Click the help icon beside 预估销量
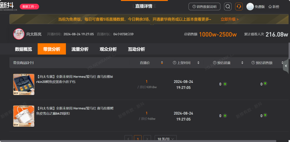Image resolution: width=290 pixels, height=142 pixels. tap(214, 63)
